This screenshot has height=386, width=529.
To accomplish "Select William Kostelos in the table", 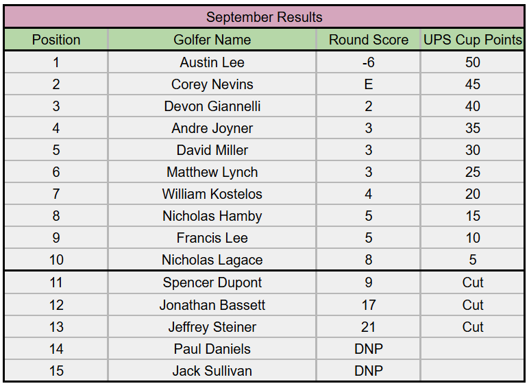I will click(x=212, y=194).
